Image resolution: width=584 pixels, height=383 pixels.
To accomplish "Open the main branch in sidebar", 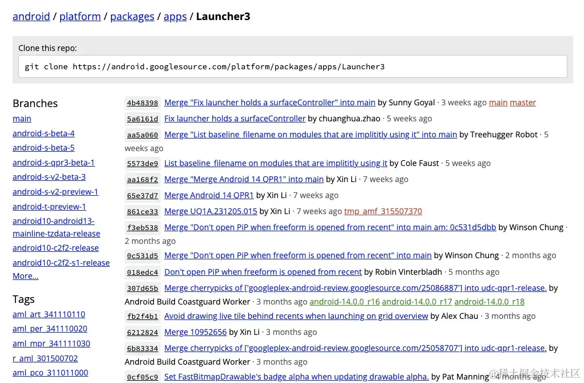I will tap(22, 119).
